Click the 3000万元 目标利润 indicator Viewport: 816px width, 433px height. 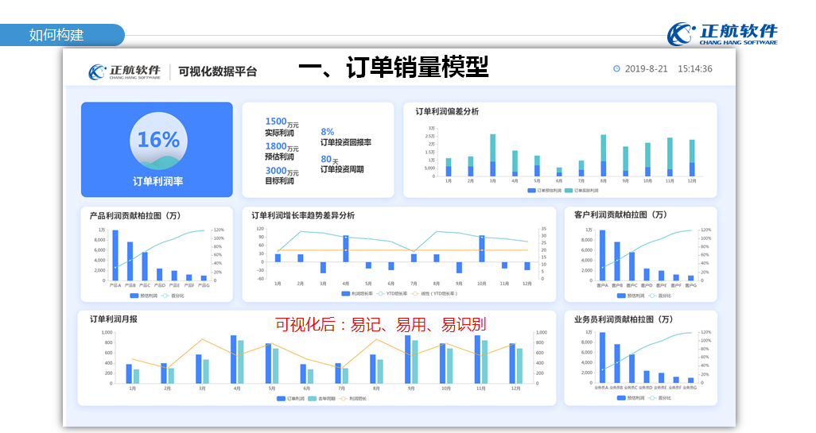pos(282,175)
